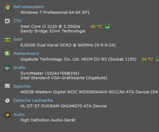Click the CPU chip icon
This screenshot has height=132, width=159.
(x=7, y=21)
